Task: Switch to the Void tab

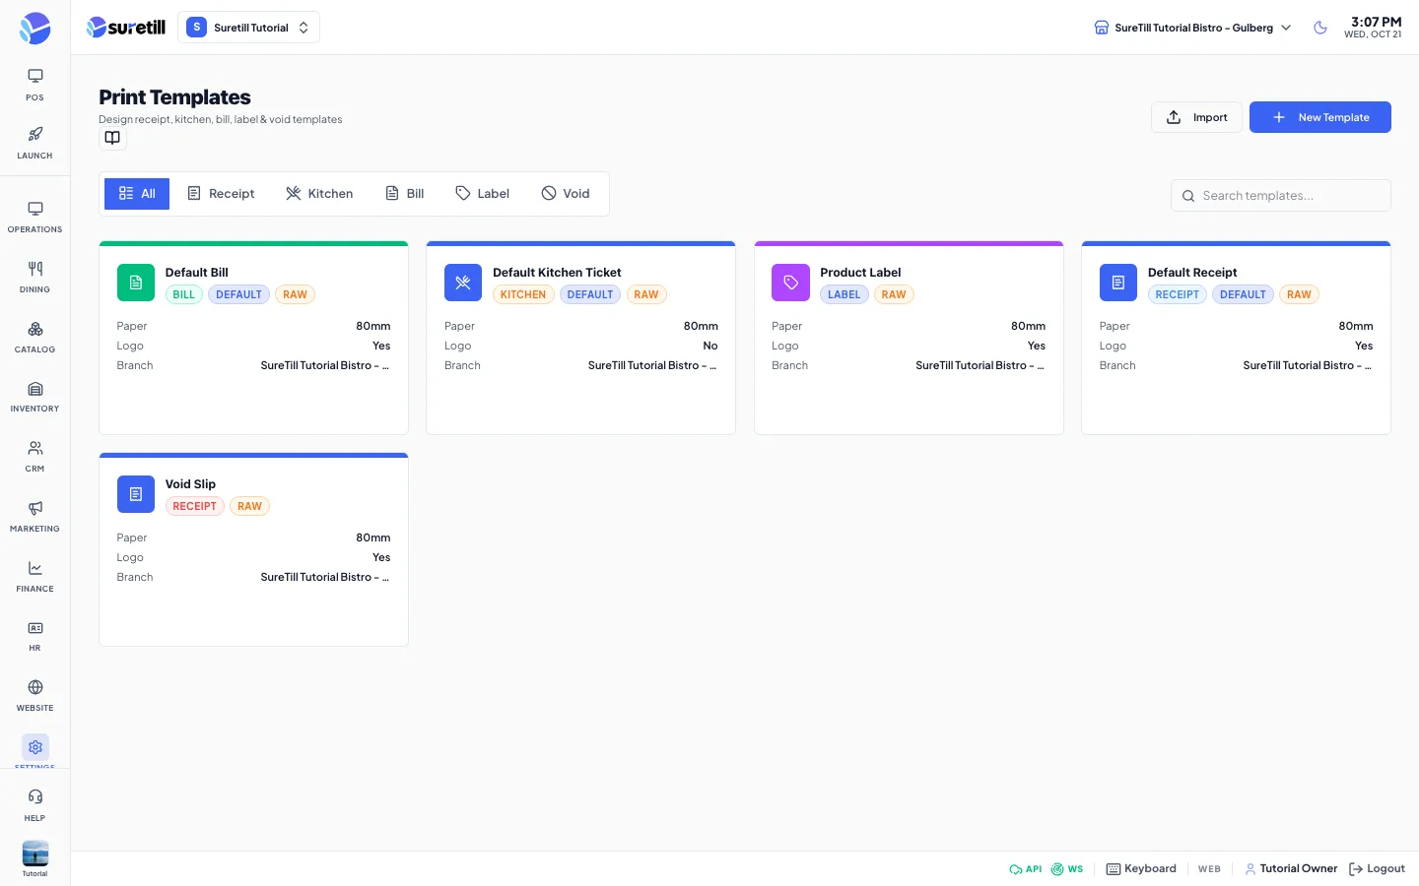Action: [x=566, y=194]
